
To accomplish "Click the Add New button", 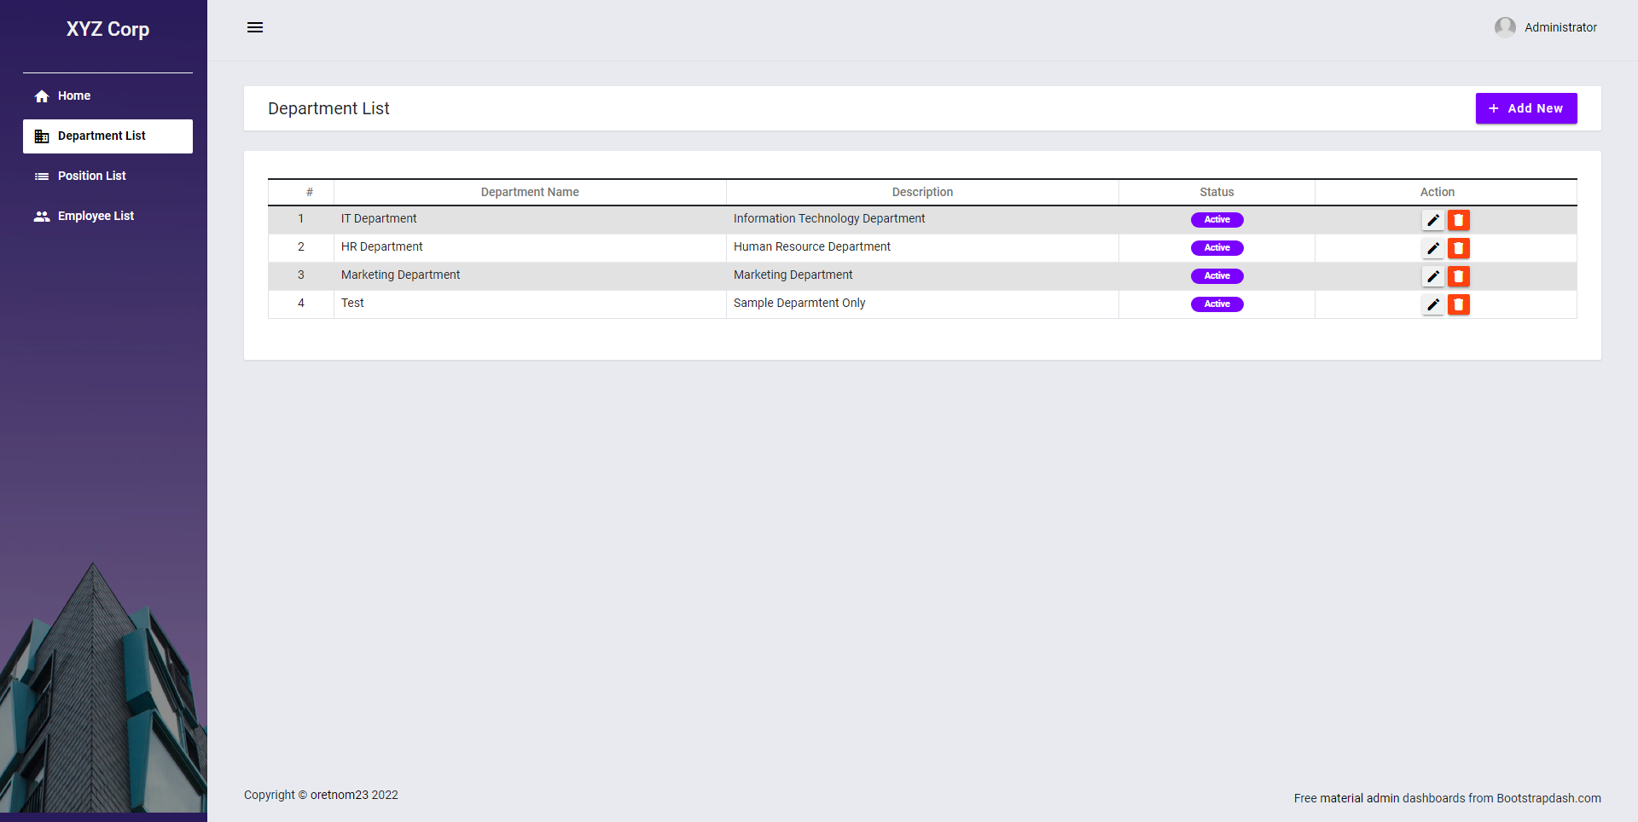I will coord(1525,108).
